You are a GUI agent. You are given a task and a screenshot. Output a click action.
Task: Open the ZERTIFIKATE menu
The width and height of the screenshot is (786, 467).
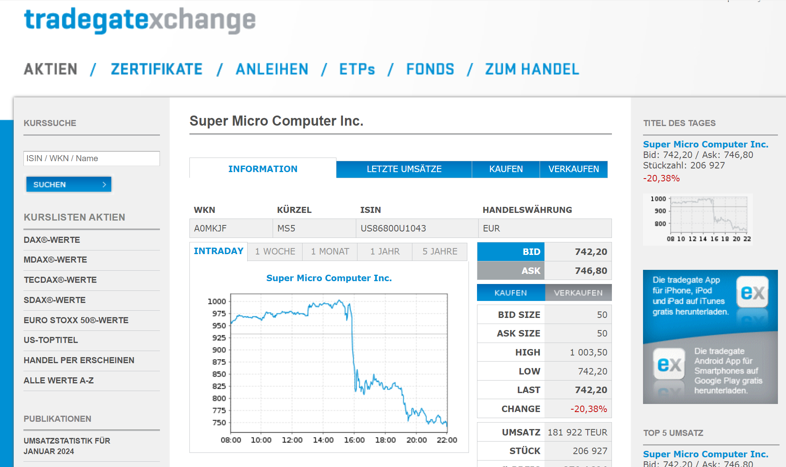[x=157, y=69]
